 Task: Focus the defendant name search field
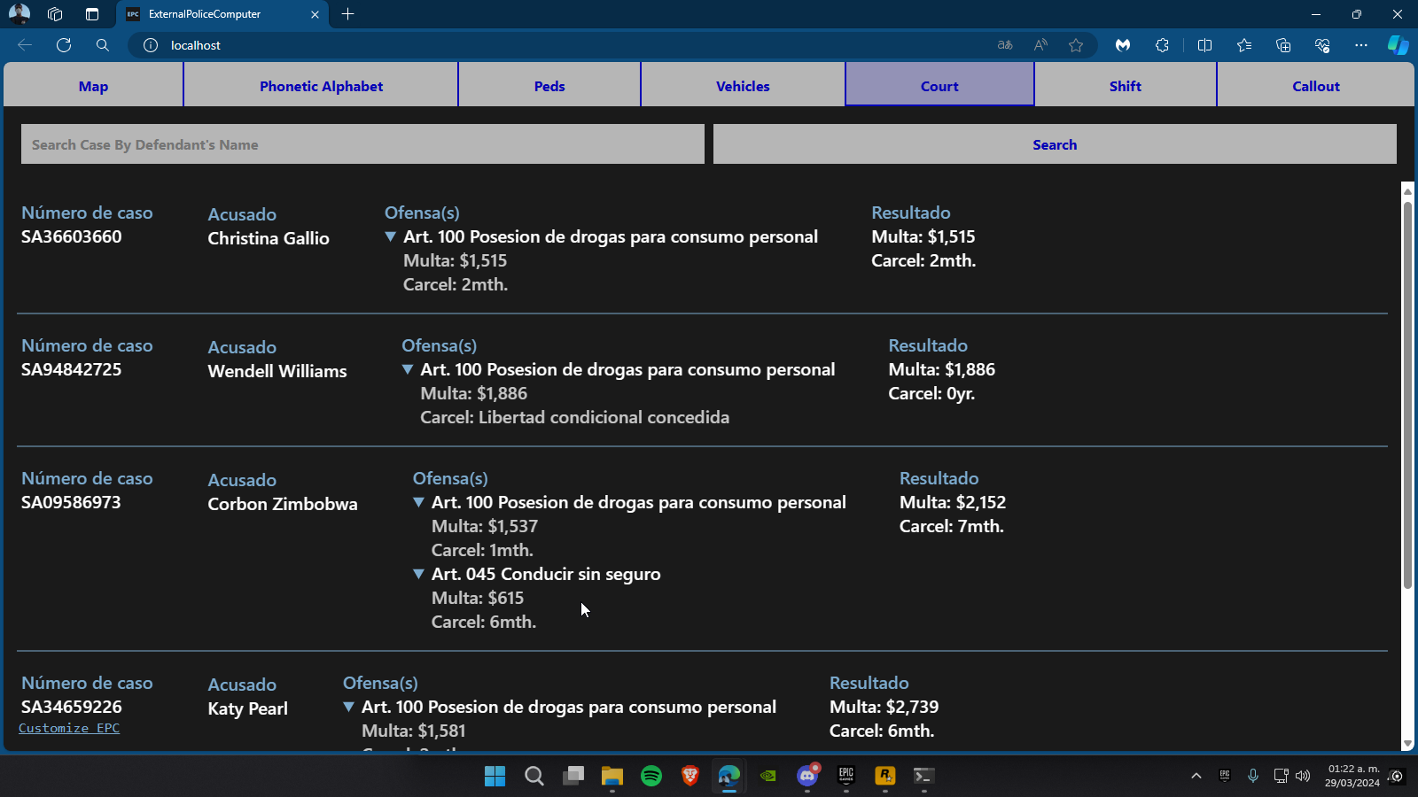click(362, 144)
